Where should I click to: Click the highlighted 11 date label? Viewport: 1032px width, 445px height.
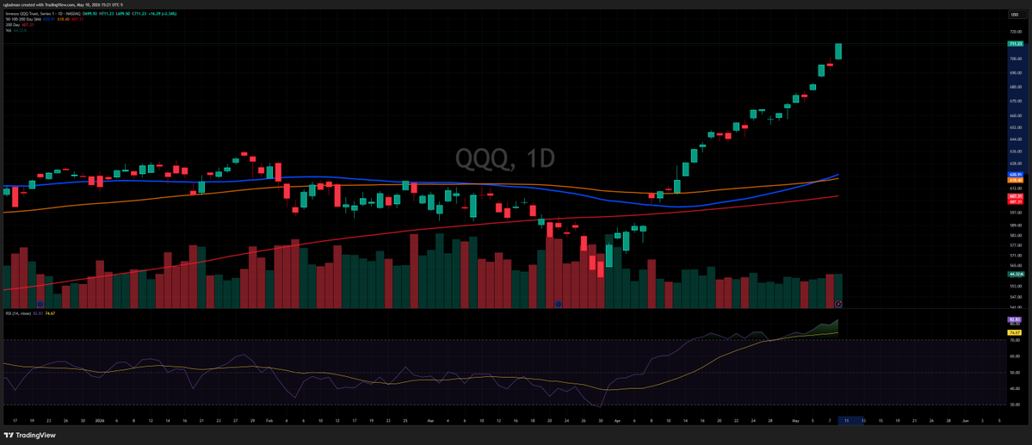[846, 419]
